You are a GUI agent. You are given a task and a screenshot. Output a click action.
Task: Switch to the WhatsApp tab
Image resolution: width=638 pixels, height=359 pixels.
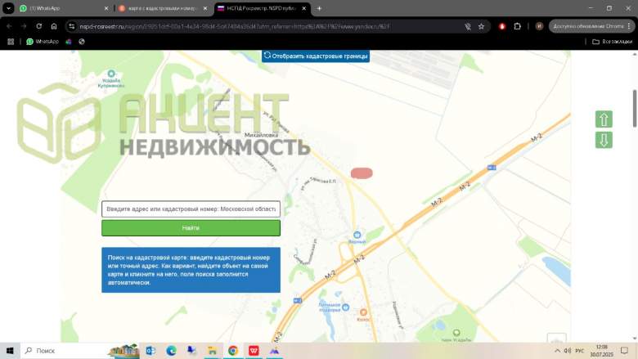pos(61,8)
